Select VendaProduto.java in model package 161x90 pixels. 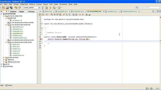pyautogui.click(x=18, y=55)
